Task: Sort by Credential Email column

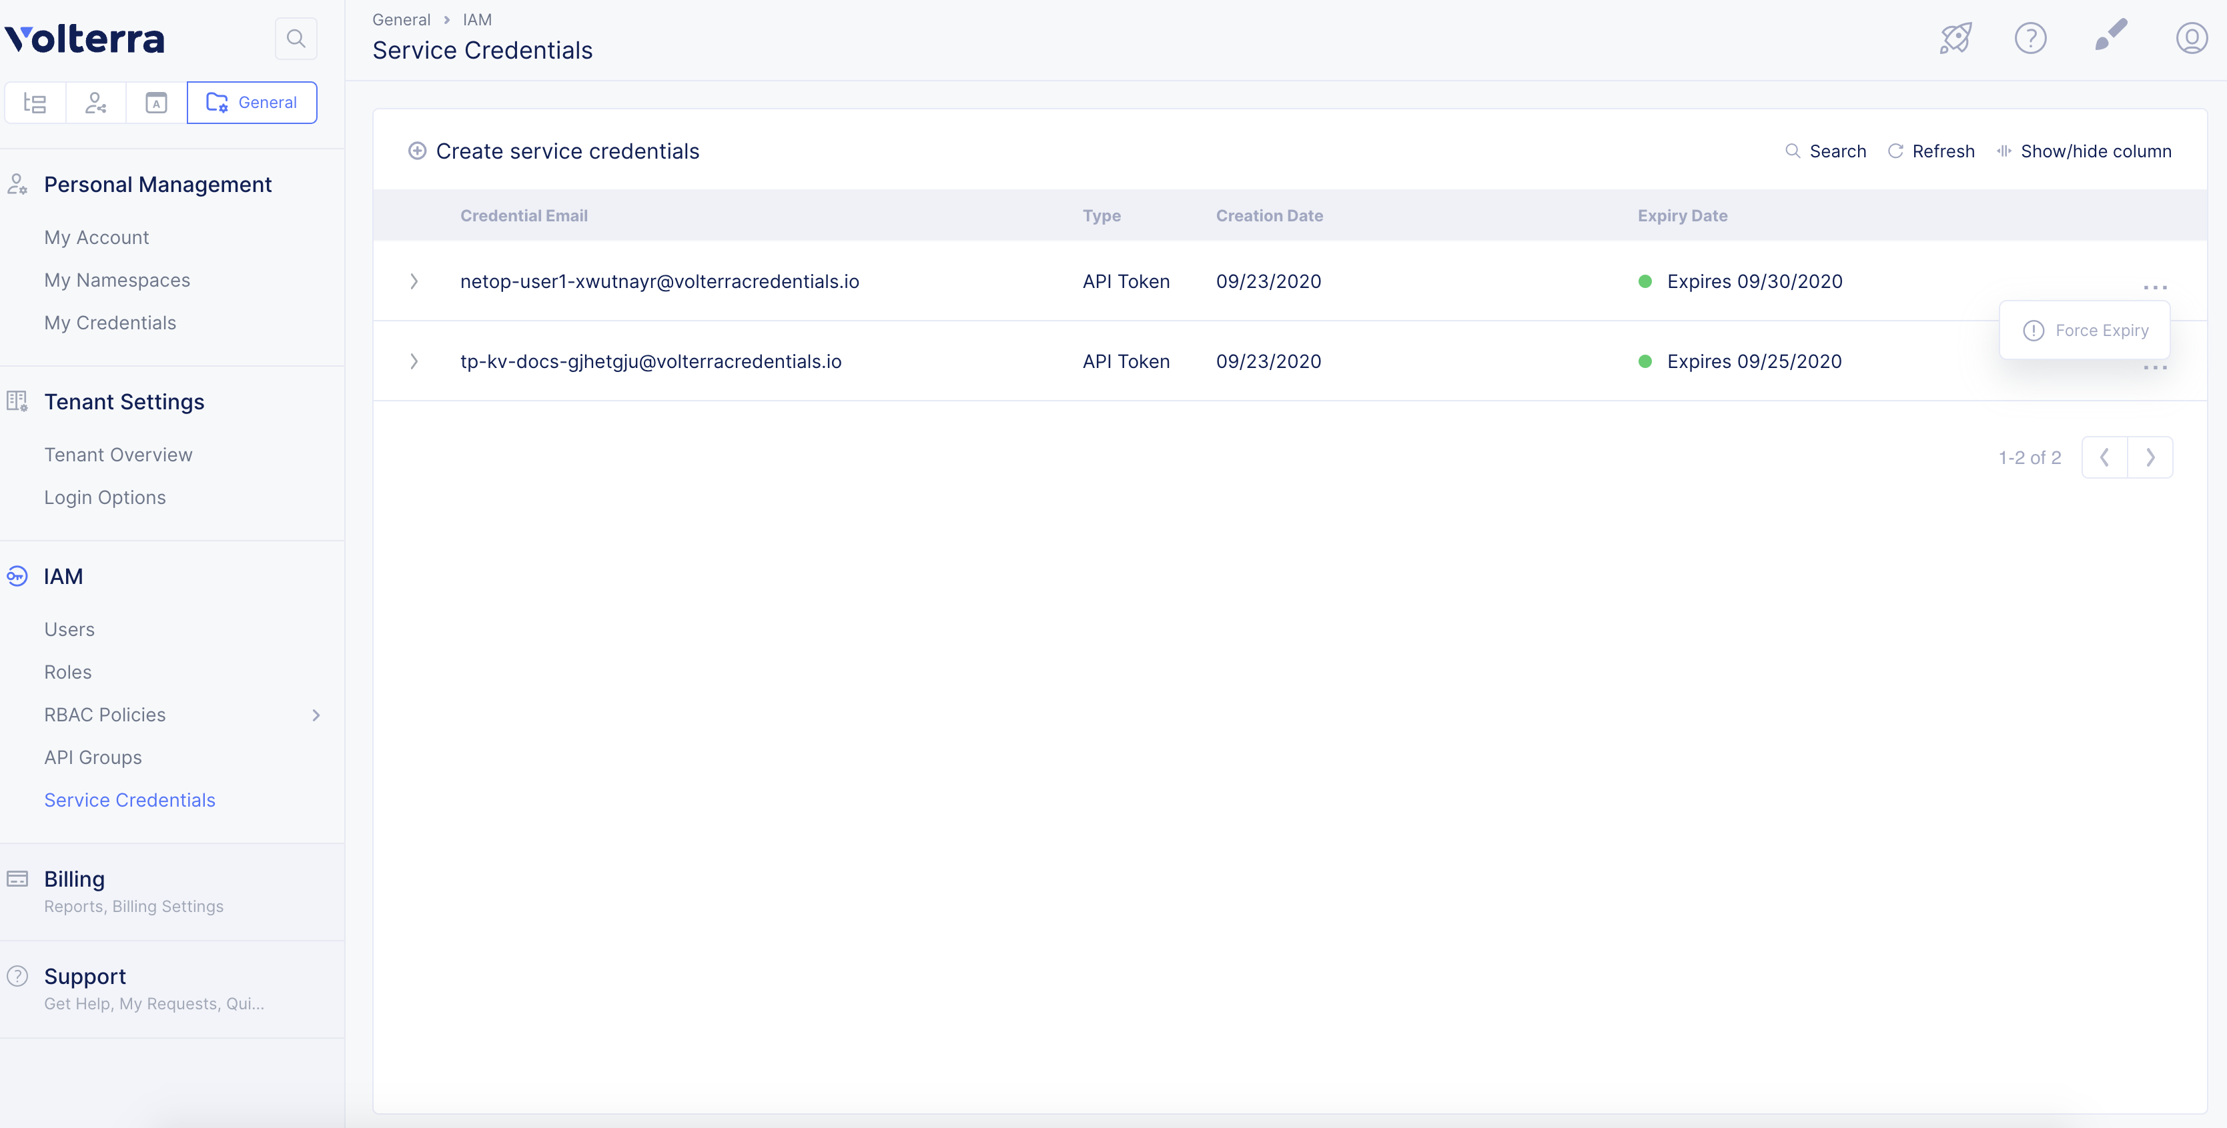Action: 524,216
